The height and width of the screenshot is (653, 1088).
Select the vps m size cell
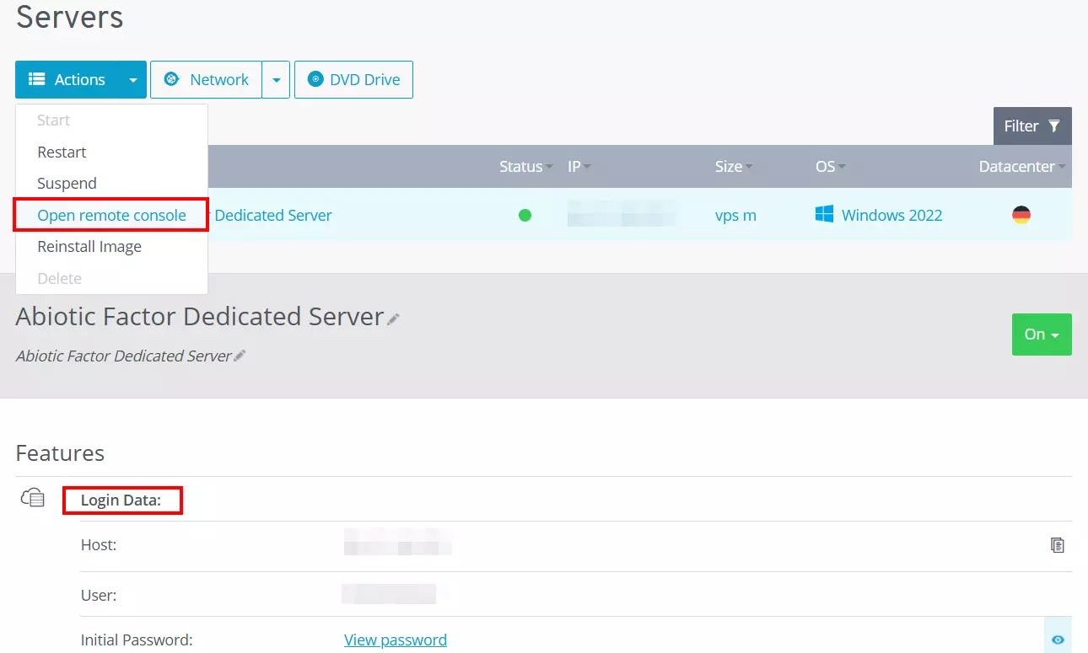[x=735, y=215]
